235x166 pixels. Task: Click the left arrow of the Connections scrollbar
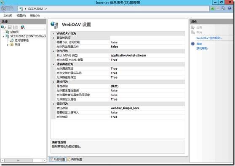tap(3, 161)
